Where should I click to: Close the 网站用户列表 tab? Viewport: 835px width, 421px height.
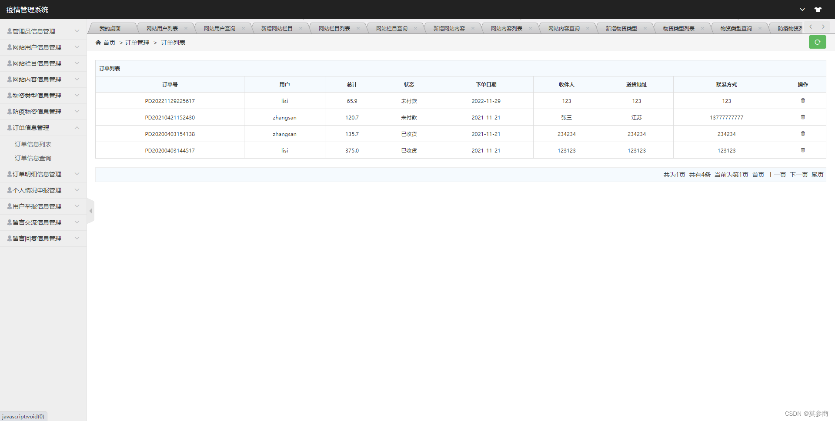[186, 29]
